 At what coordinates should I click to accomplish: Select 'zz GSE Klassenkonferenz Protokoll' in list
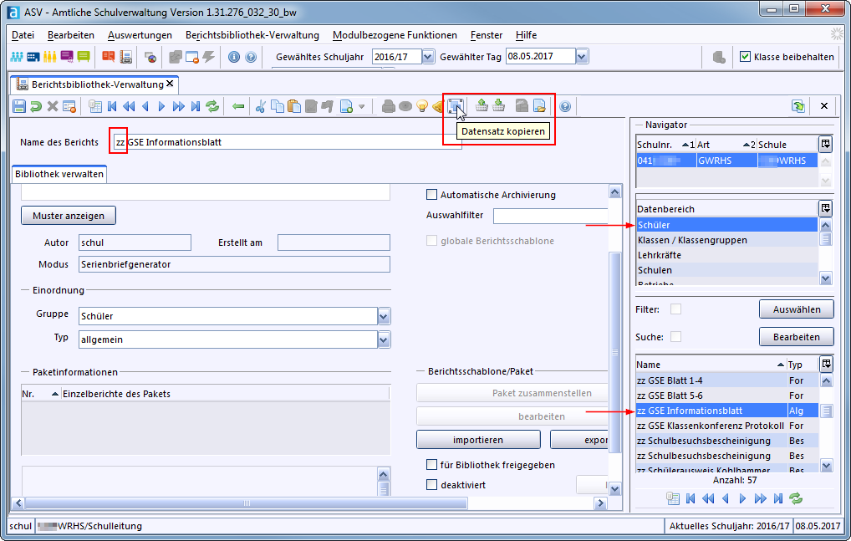[710, 426]
